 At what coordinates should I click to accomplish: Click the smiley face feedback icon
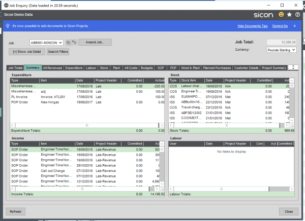(x=281, y=15)
